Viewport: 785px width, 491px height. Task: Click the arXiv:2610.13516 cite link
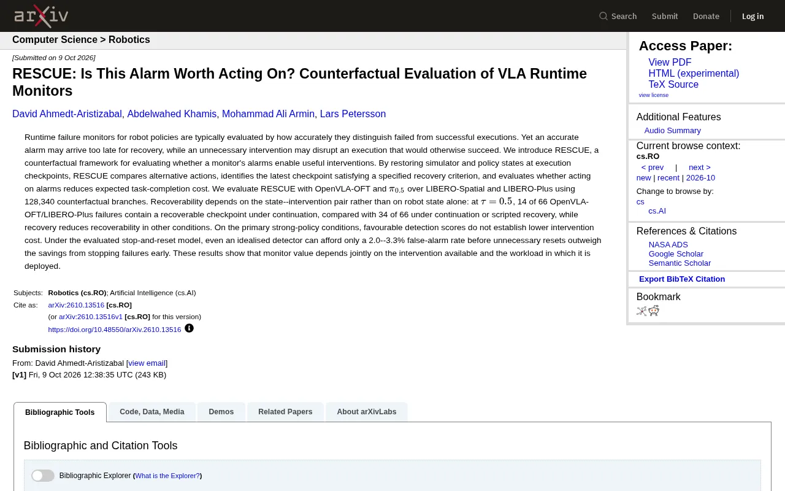tap(76, 305)
